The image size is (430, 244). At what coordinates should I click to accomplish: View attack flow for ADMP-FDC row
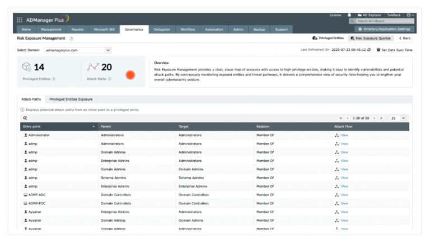point(344,203)
